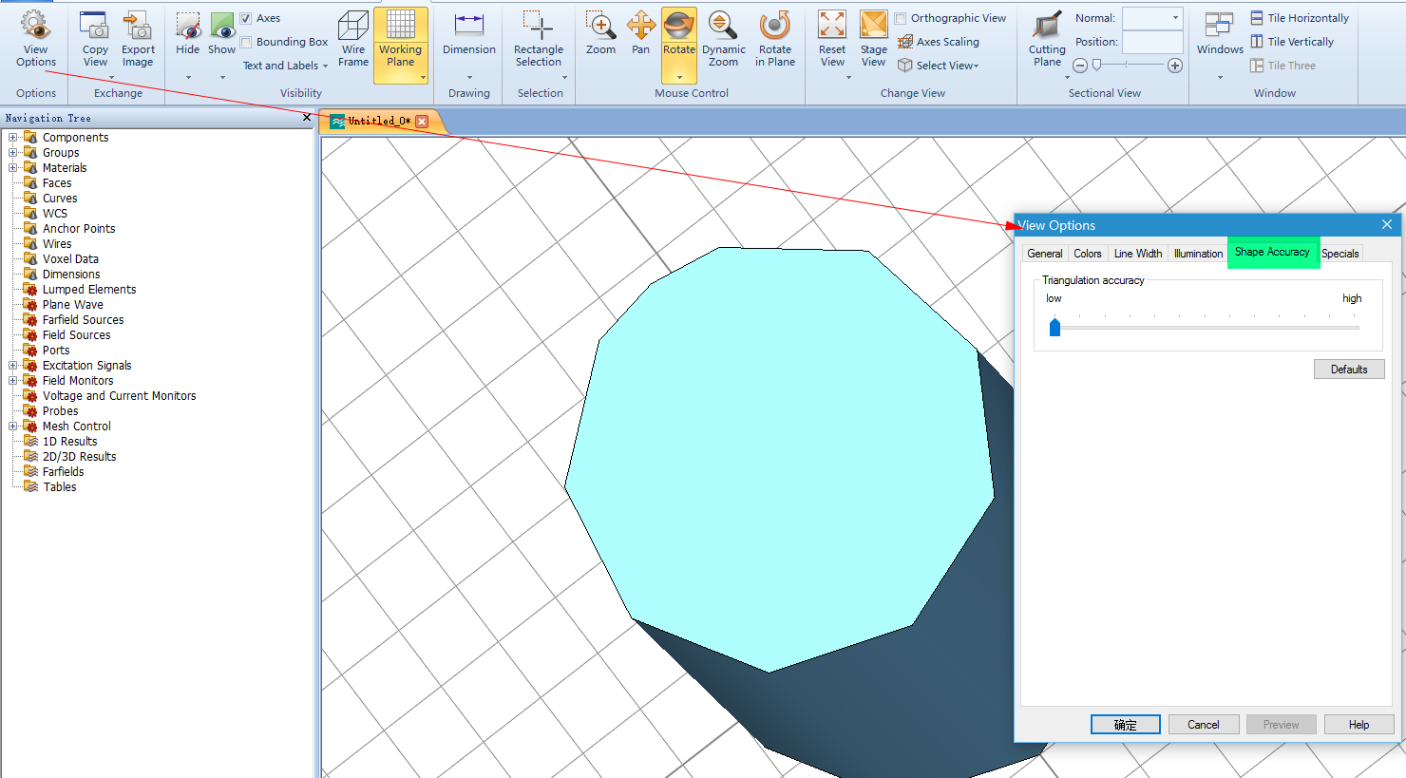1406x778 pixels.
Task: Select the Untitled_0 document tab
Action: pyautogui.click(x=379, y=121)
